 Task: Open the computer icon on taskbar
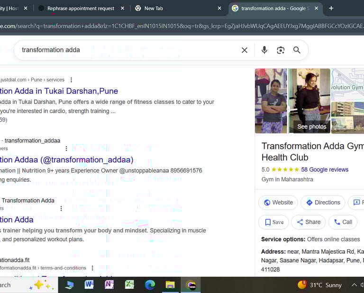[x=69, y=284]
